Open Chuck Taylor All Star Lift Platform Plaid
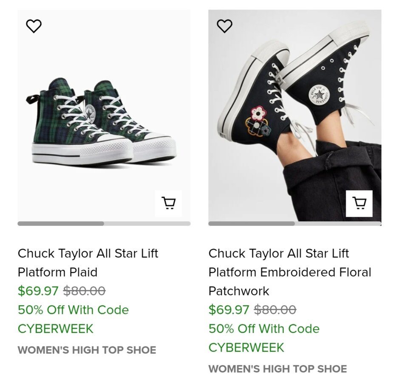Image resolution: width=399 pixels, height=382 pixels. pyautogui.click(x=88, y=263)
